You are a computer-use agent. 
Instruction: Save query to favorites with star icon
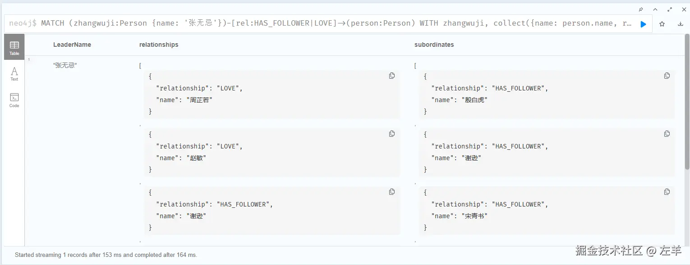point(662,24)
